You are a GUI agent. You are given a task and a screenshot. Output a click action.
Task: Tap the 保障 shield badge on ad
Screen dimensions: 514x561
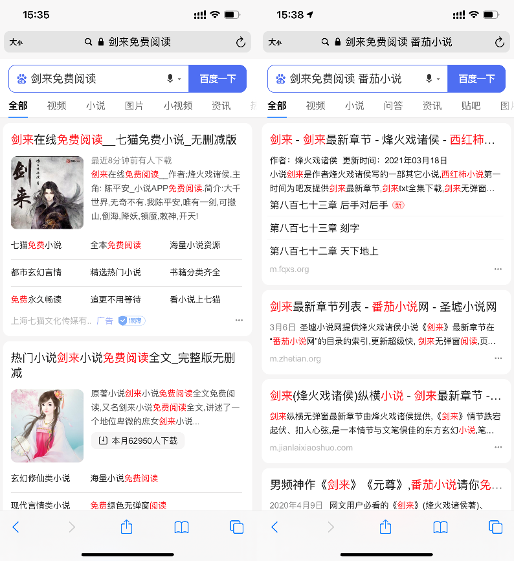tap(131, 321)
